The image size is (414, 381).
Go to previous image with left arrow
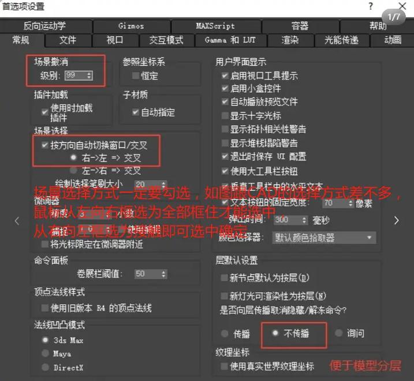(17, 221)
